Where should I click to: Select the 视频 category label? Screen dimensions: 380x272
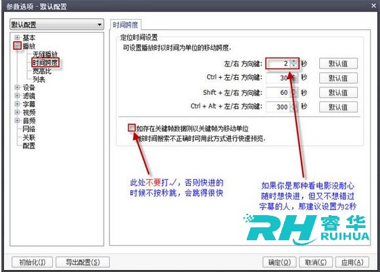click(x=29, y=112)
